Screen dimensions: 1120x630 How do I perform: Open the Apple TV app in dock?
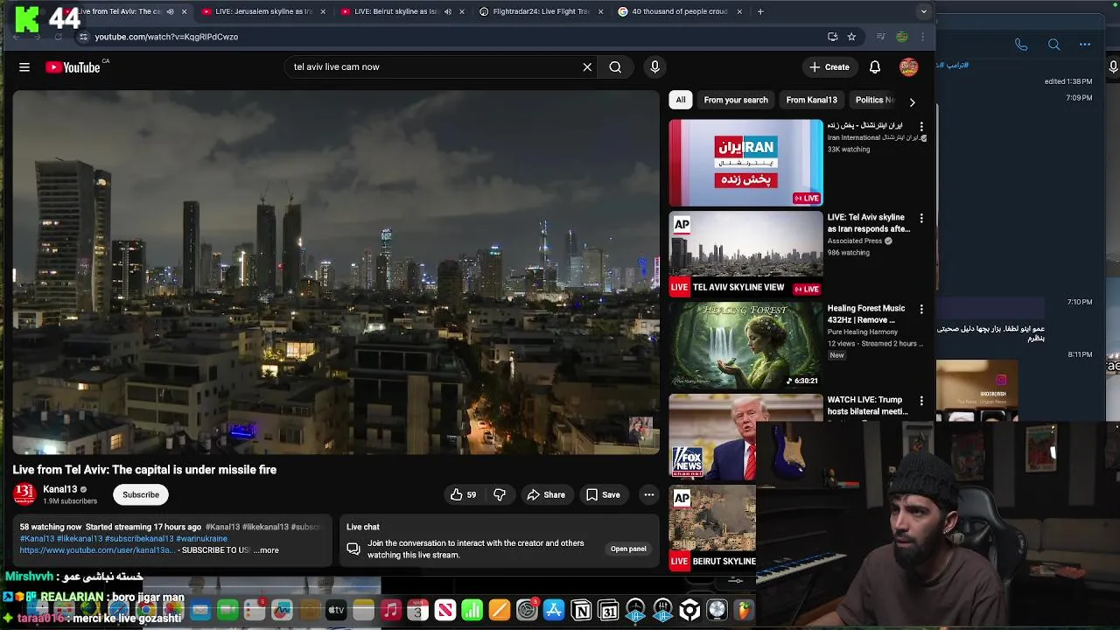[x=336, y=610]
